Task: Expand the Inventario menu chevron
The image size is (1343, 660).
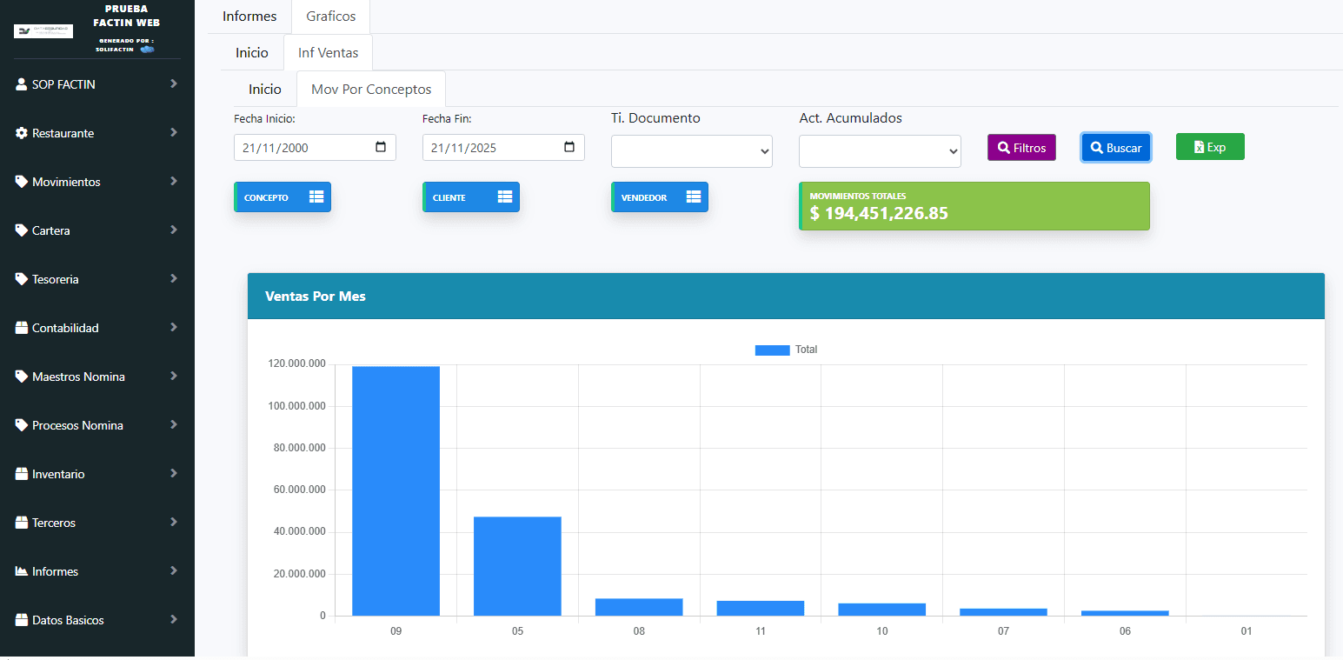Action: coord(174,474)
